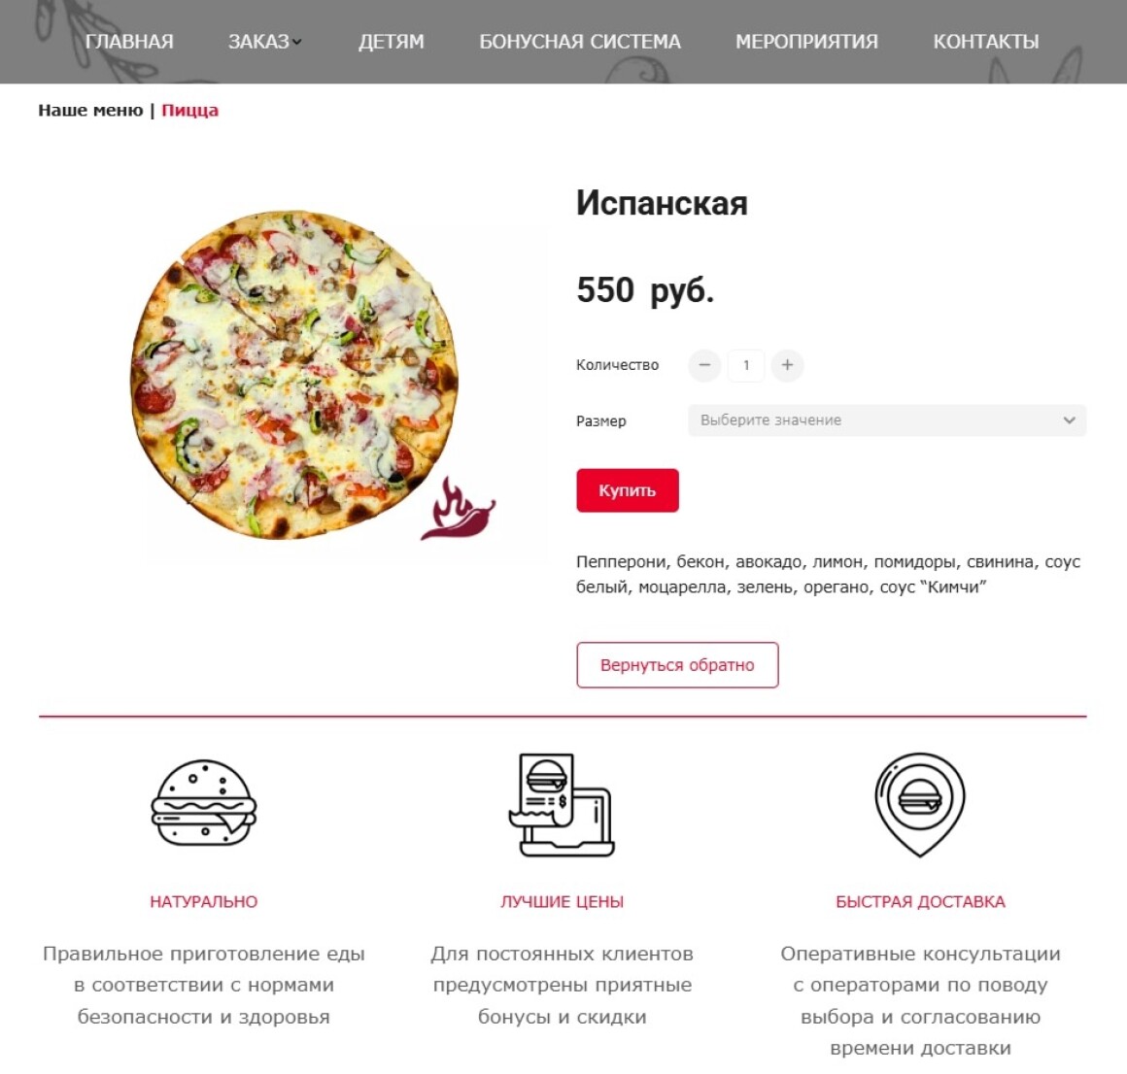
Task: Click the red 'Купить' button
Action: [x=628, y=490]
